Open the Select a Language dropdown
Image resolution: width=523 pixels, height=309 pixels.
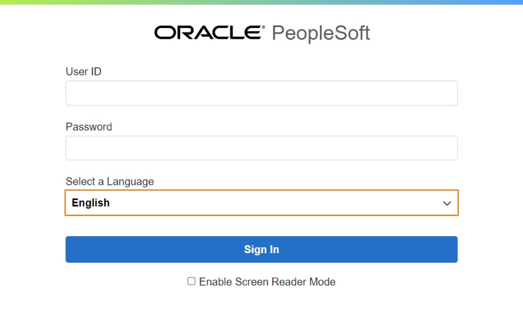pos(261,203)
